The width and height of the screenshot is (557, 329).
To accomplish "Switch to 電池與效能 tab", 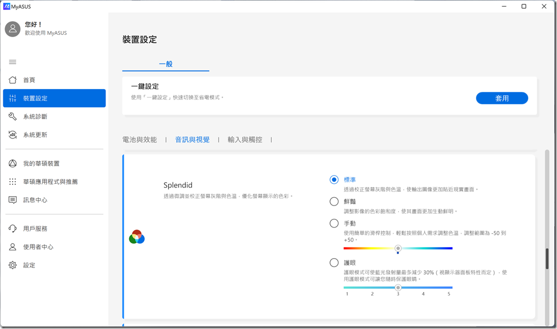I will pos(139,140).
